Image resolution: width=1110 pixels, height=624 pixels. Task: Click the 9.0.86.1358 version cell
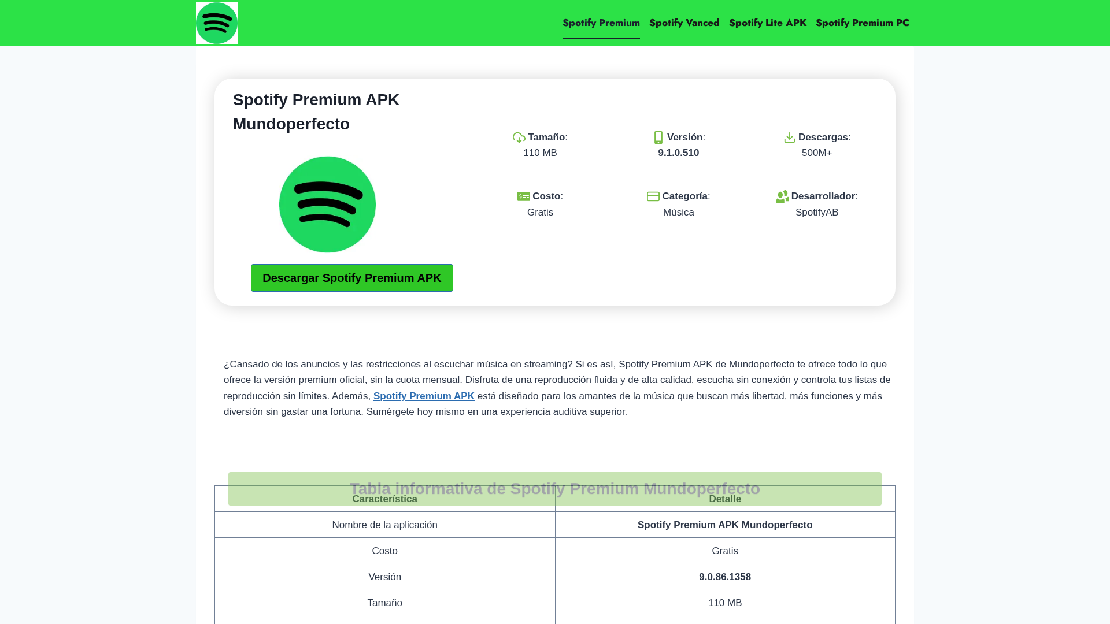coord(725,577)
